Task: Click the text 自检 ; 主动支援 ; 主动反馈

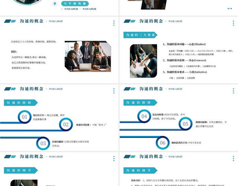Action: 182,78
